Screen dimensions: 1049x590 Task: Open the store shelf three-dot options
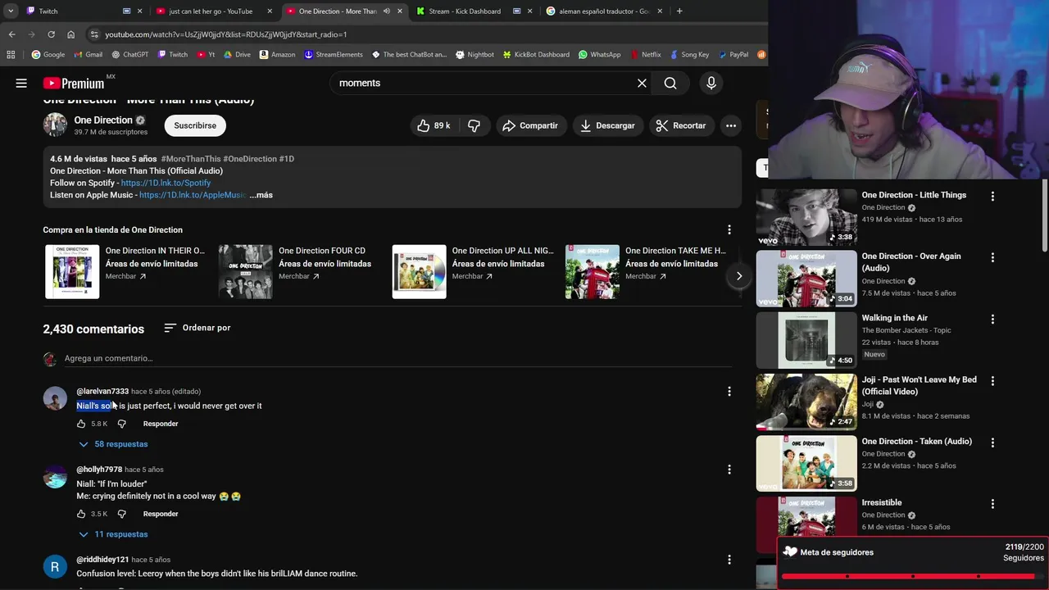click(729, 230)
